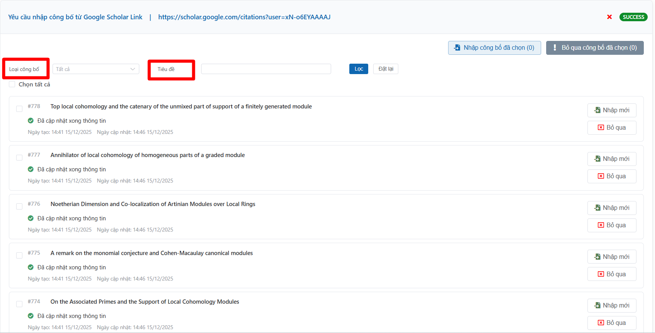655x333 pixels.
Task: Click the Bỏ qua skip icon for #774
Action: coord(601,323)
